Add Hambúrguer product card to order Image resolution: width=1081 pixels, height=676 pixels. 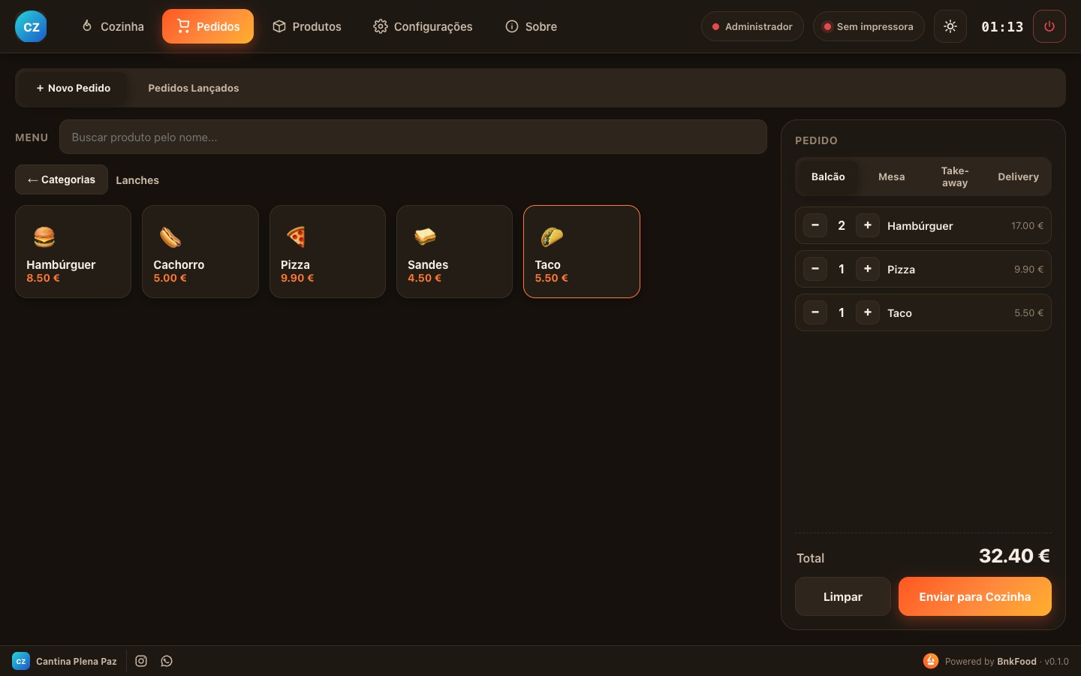[x=73, y=252]
